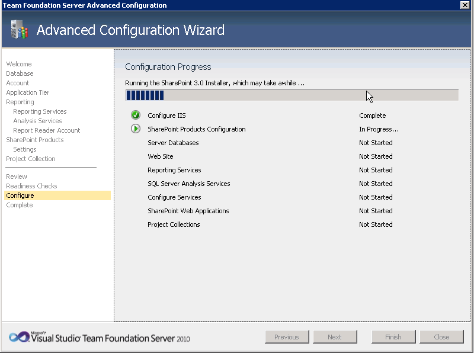474x353 pixels.
Task: Click the 'Not Started' status for Server Databases
Action: (376, 143)
